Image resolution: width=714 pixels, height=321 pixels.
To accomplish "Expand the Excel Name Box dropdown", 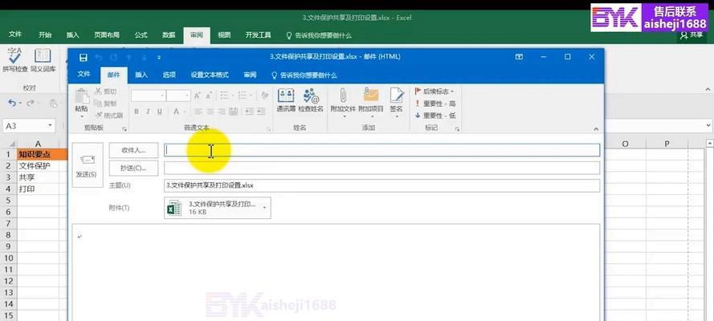I will [50, 126].
